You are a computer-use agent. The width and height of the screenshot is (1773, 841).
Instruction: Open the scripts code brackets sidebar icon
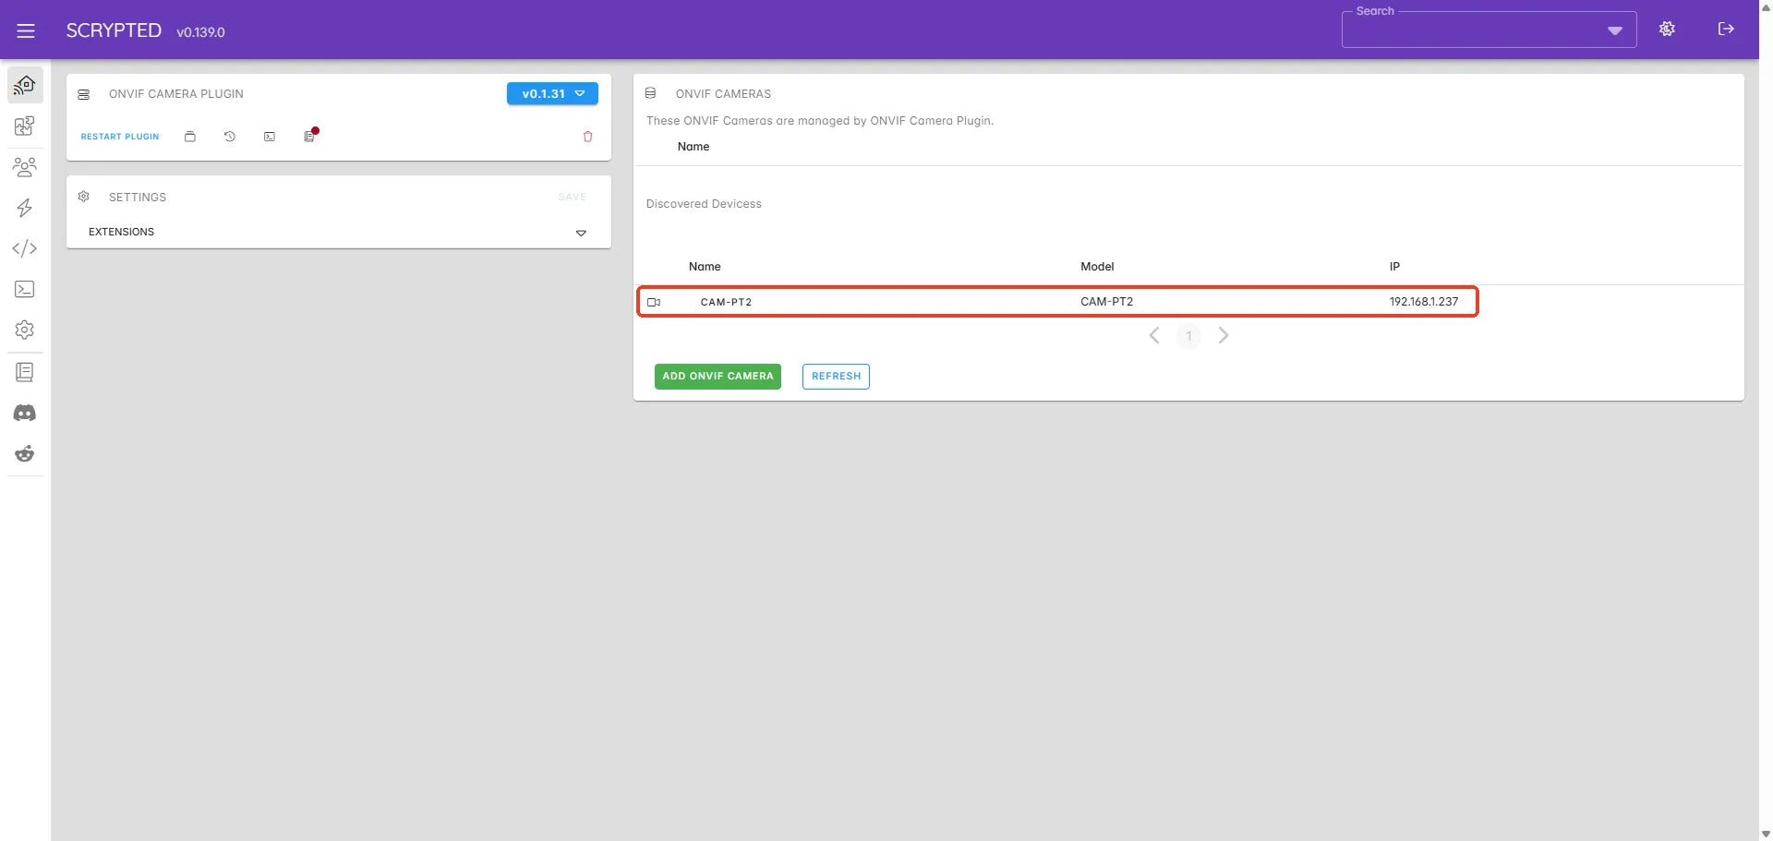click(25, 248)
